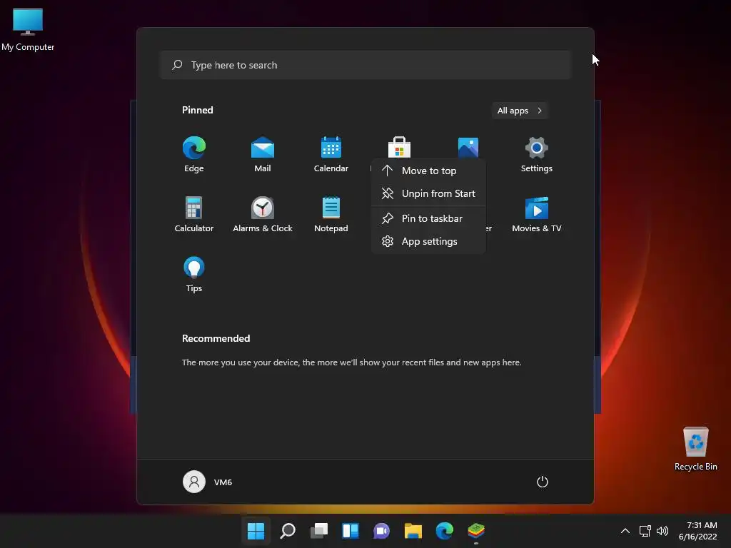731x548 pixels.
Task: Open File Explorer from the taskbar
Action: coord(413,531)
